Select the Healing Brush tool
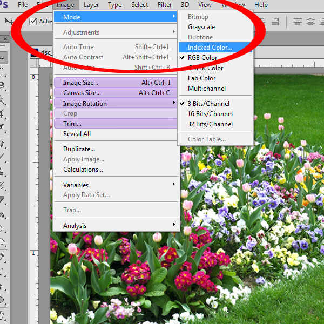The image size is (324, 324). click(2, 143)
